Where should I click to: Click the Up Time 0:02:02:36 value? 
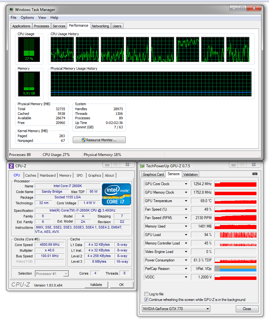tap(114, 123)
